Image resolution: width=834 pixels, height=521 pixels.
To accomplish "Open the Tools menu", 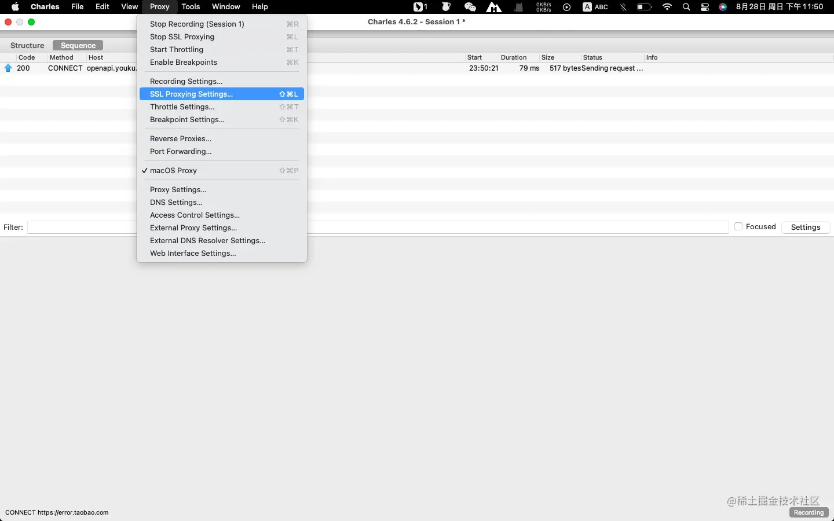I will click(x=191, y=7).
